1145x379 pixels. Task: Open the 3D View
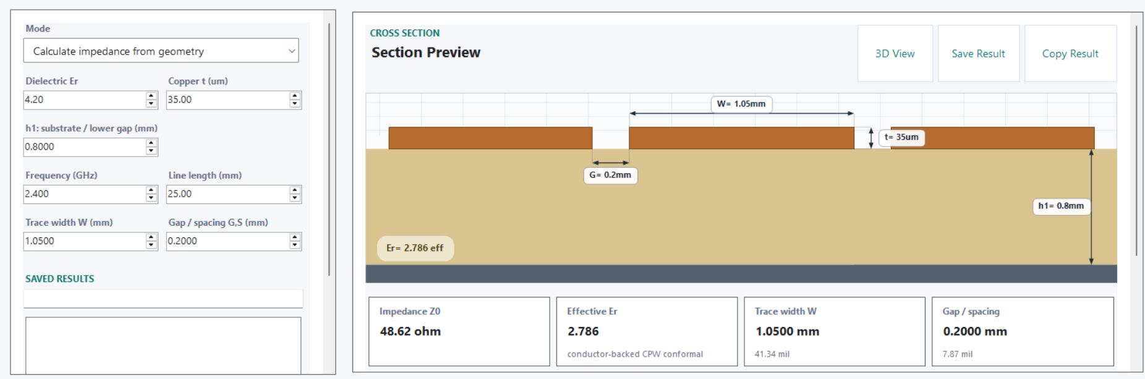895,53
